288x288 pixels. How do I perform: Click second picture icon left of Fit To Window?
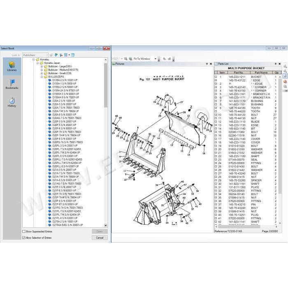pyautogui.click(x=130, y=59)
